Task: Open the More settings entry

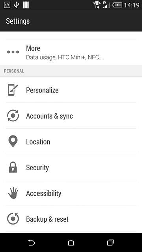Action: [x=71, y=52]
